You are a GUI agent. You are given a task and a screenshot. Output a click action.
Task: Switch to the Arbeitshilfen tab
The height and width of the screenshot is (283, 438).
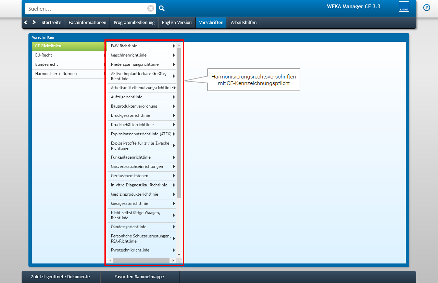tap(243, 23)
